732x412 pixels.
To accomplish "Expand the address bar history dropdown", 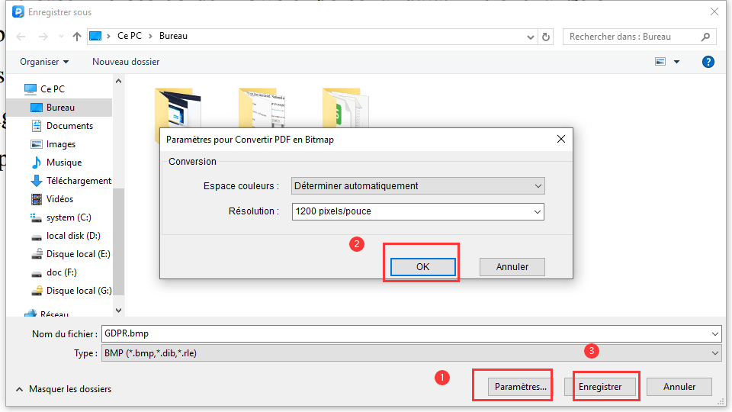I will click(531, 37).
